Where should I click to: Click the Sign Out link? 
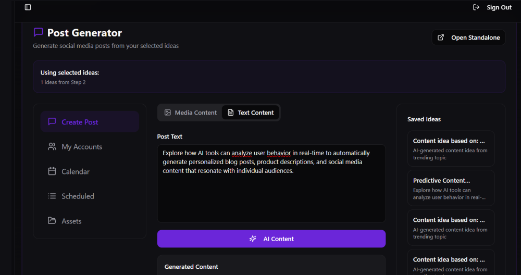[499, 7]
